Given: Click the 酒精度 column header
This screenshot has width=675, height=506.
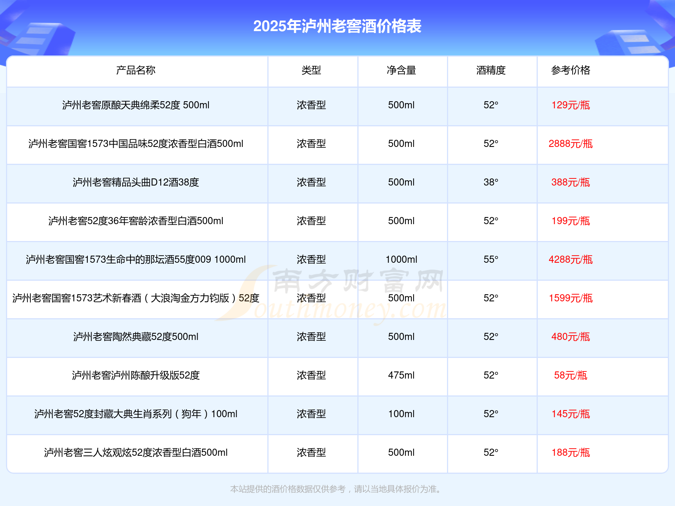Looking at the screenshot, I should pos(491,70).
